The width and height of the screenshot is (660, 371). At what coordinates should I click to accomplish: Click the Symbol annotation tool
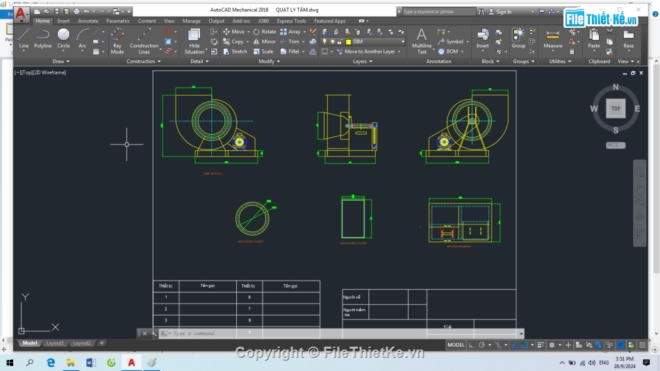pyautogui.click(x=451, y=42)
